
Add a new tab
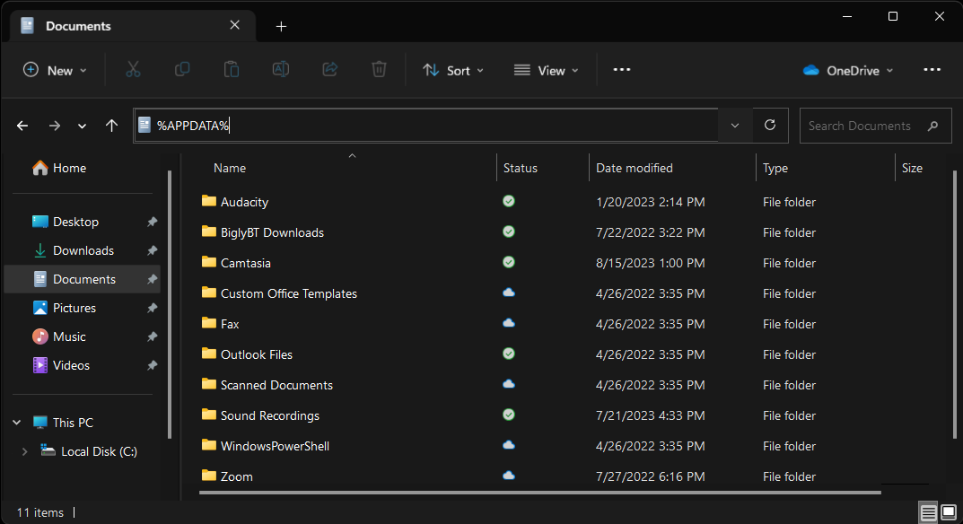pyautogui.click(x=281, y=26)
